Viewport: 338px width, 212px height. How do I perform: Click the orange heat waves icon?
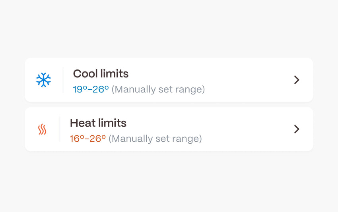point(42,129)
